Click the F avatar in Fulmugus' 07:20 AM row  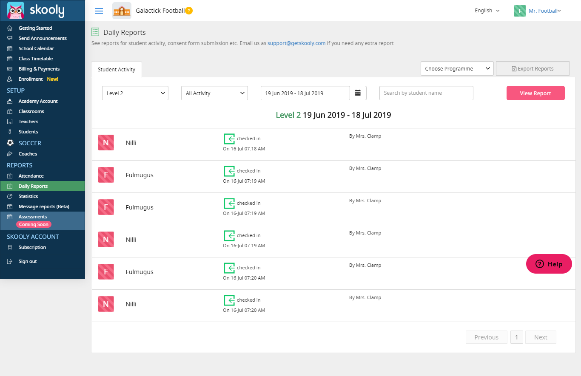[x=106, y=272]
